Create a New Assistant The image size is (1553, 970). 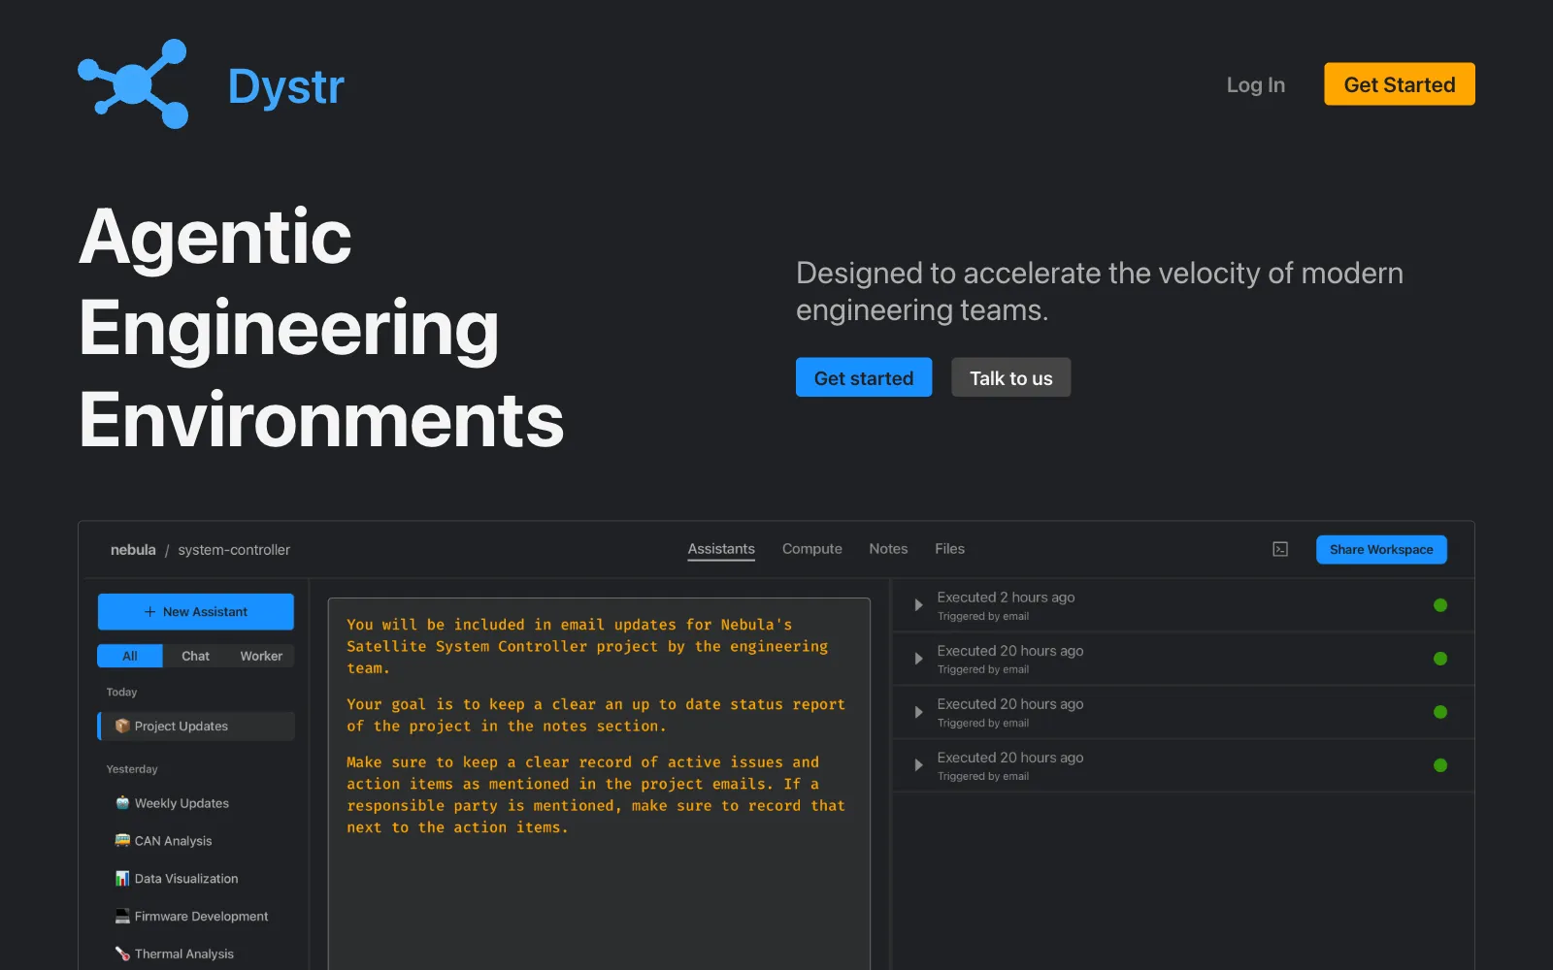(x=196, y=612)
